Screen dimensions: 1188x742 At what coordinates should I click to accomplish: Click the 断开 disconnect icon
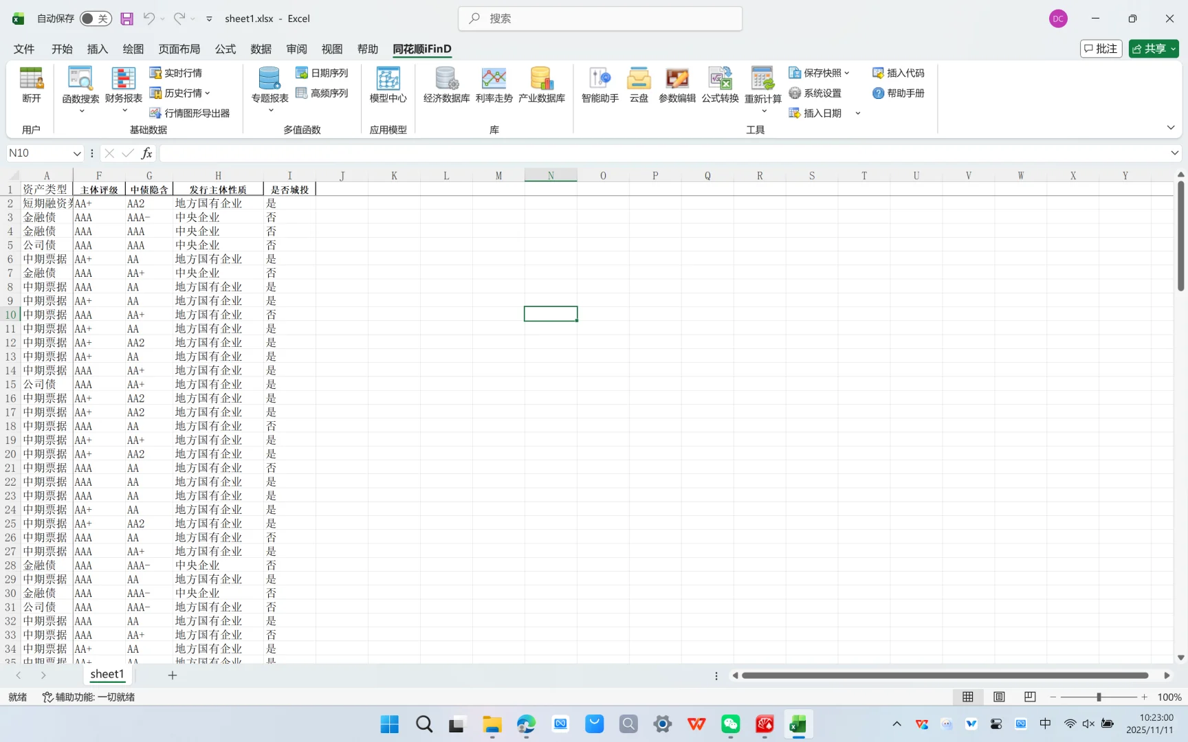[31, 85]
